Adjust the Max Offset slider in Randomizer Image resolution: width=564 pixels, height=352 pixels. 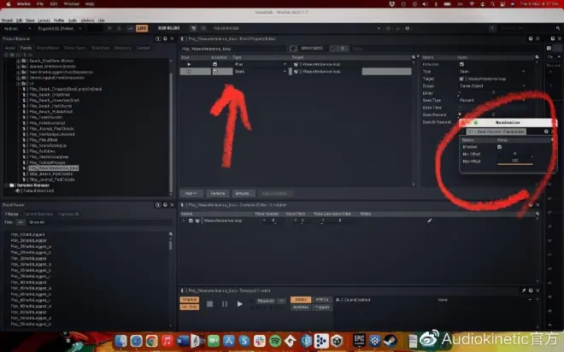point(515,163)
